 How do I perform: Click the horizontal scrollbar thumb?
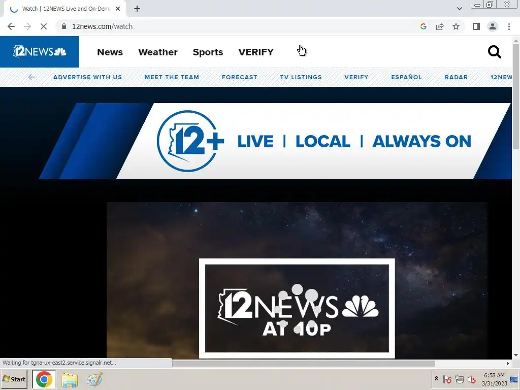(x=304, y=364)
